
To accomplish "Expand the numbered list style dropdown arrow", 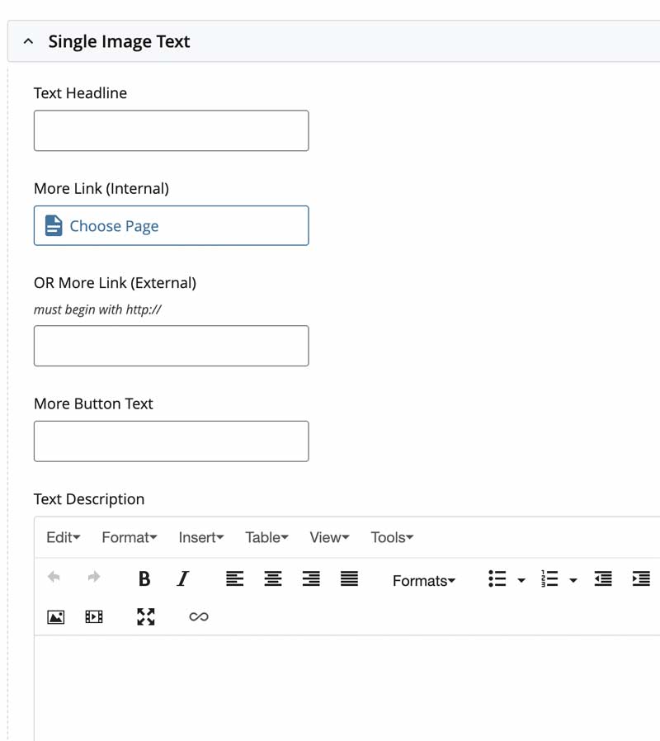I will coord(573,581).
